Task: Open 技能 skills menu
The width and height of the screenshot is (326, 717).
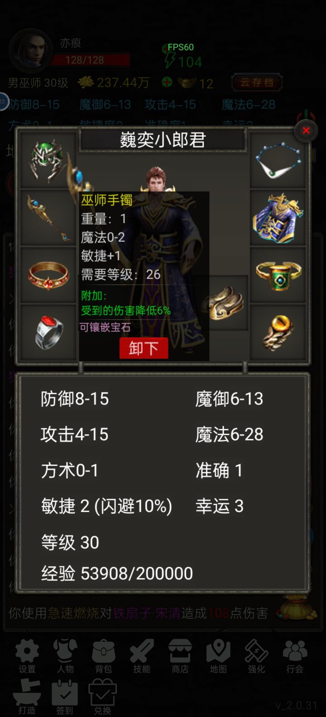Action: (x=142, y=656)
